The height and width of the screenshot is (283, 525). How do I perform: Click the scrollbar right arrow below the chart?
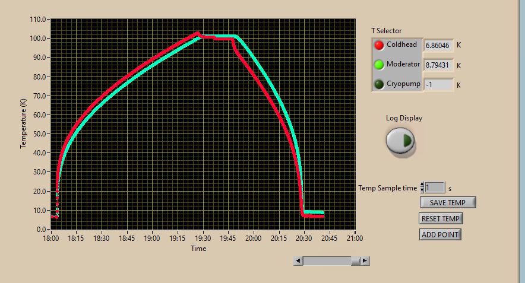(x=365, y=261)
